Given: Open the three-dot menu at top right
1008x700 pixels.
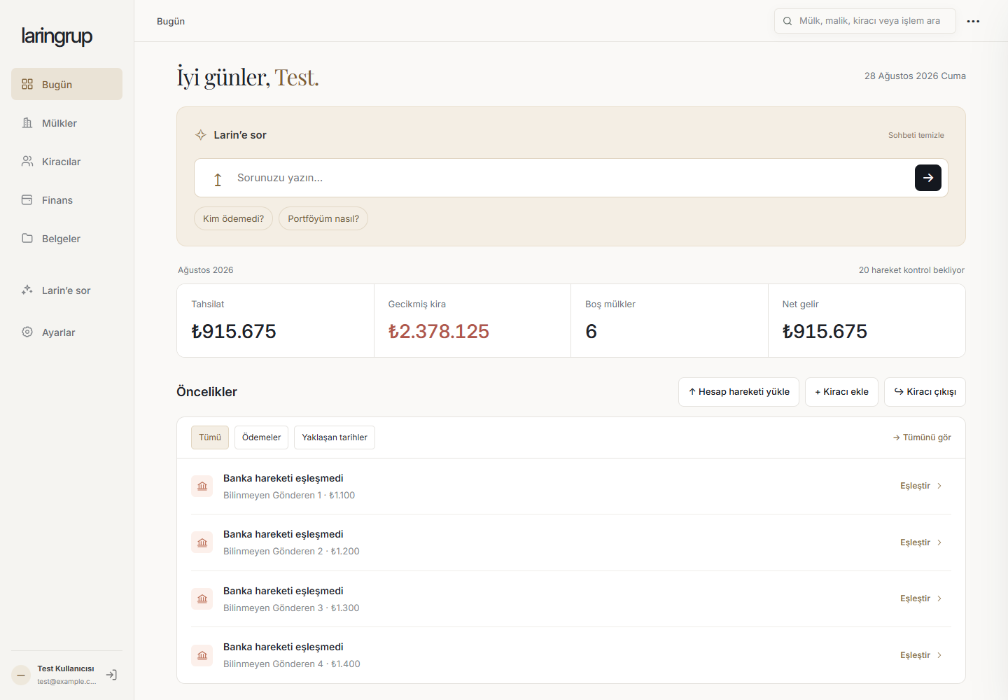Looking at the screenshot, I should (973, 21).
